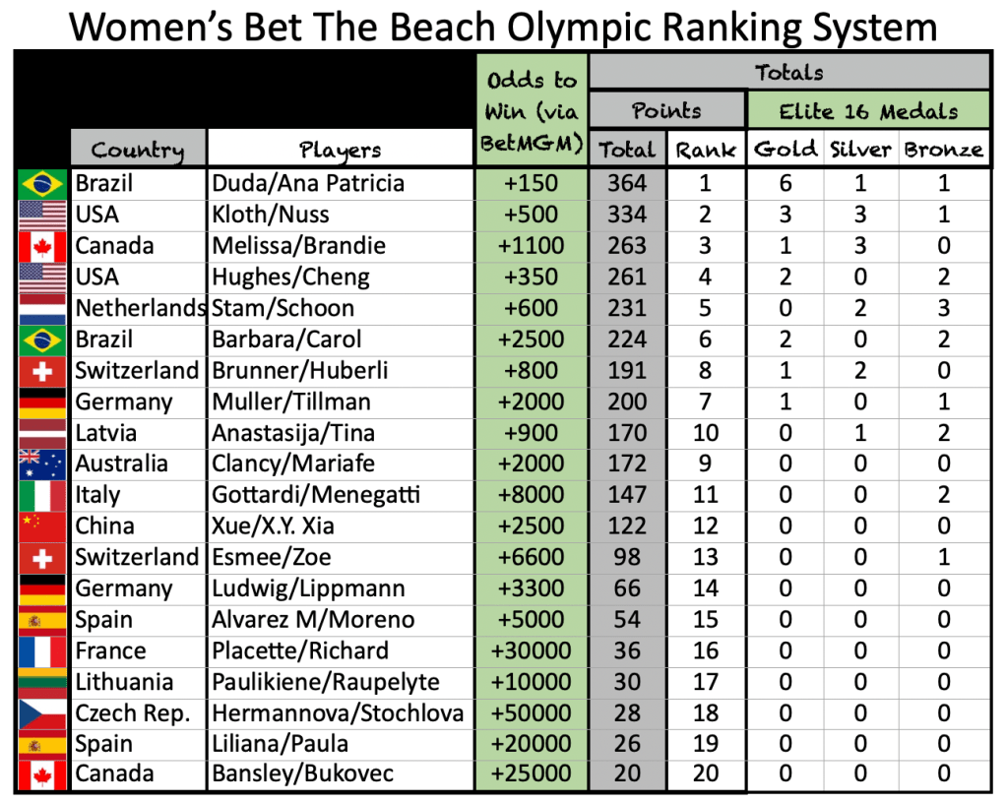Click the USA flag beside Kloth/Nuss
The width and height of the screenshot is (1007, 804).
42,215
